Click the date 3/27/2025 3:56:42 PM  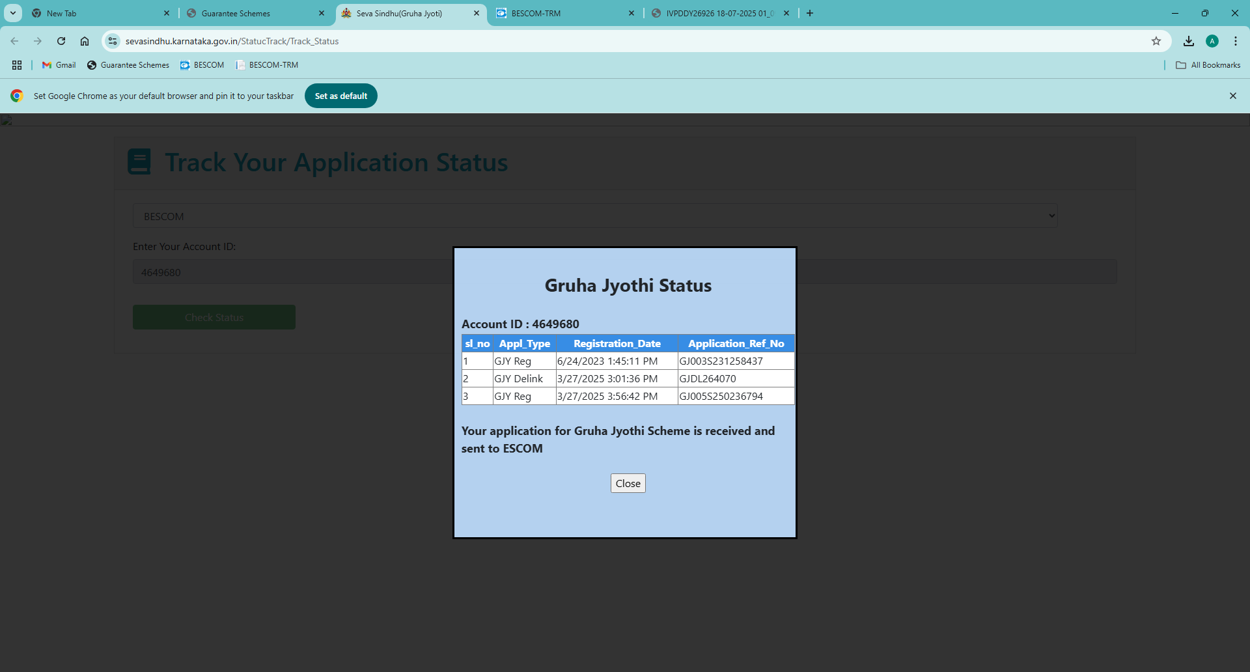607,396
